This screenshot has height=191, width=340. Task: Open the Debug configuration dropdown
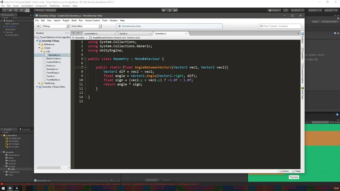67,26
